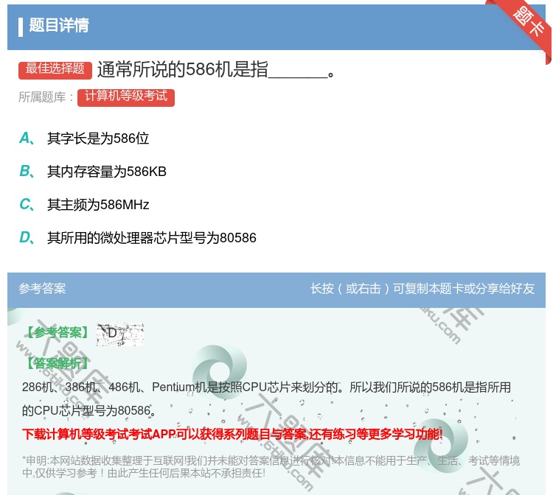Click explanation line 的CPU芯片型号为80586
Image resolution: width=553 pixels, height=495 pixels.
(x=89, y=410)
